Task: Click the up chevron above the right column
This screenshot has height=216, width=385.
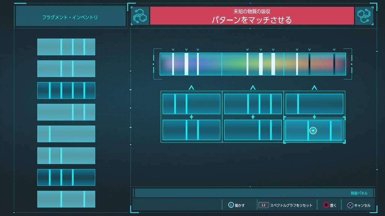Action: 314,87
